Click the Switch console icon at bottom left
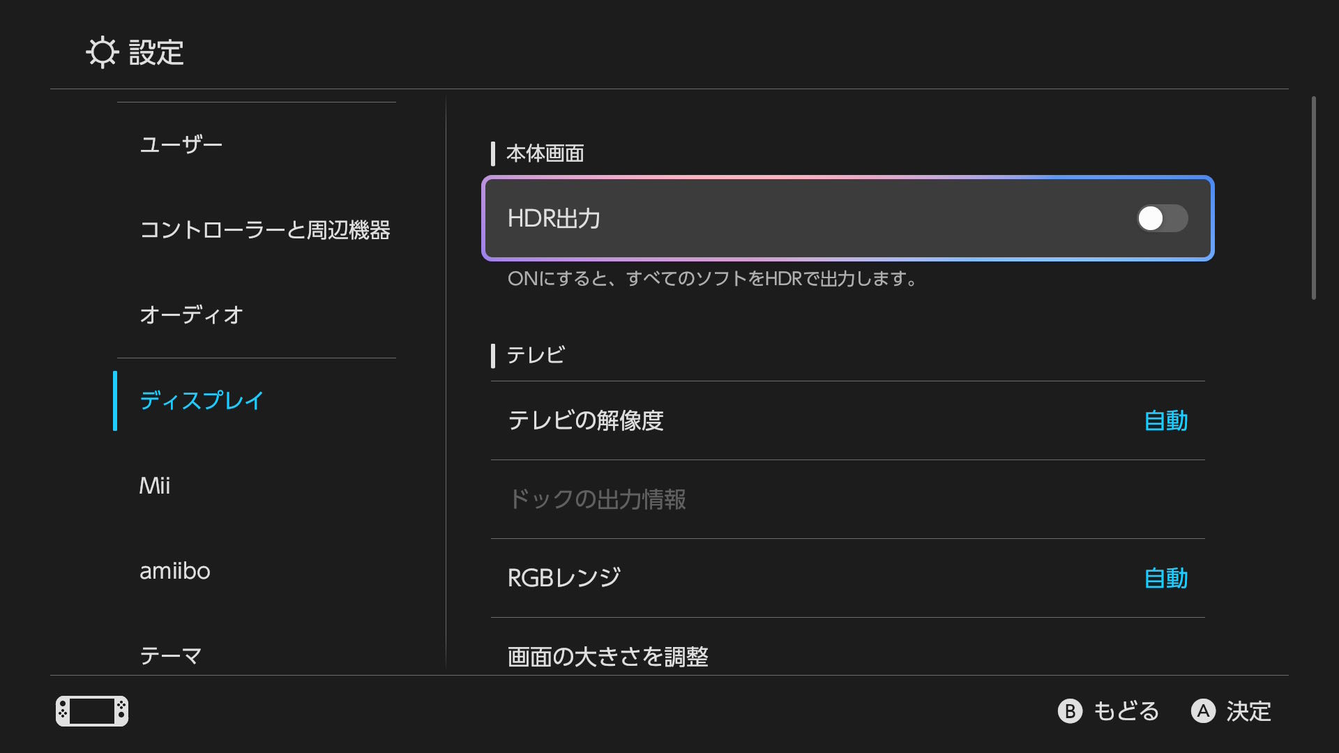Viewport: 1339px width, 753px height. 92,711
